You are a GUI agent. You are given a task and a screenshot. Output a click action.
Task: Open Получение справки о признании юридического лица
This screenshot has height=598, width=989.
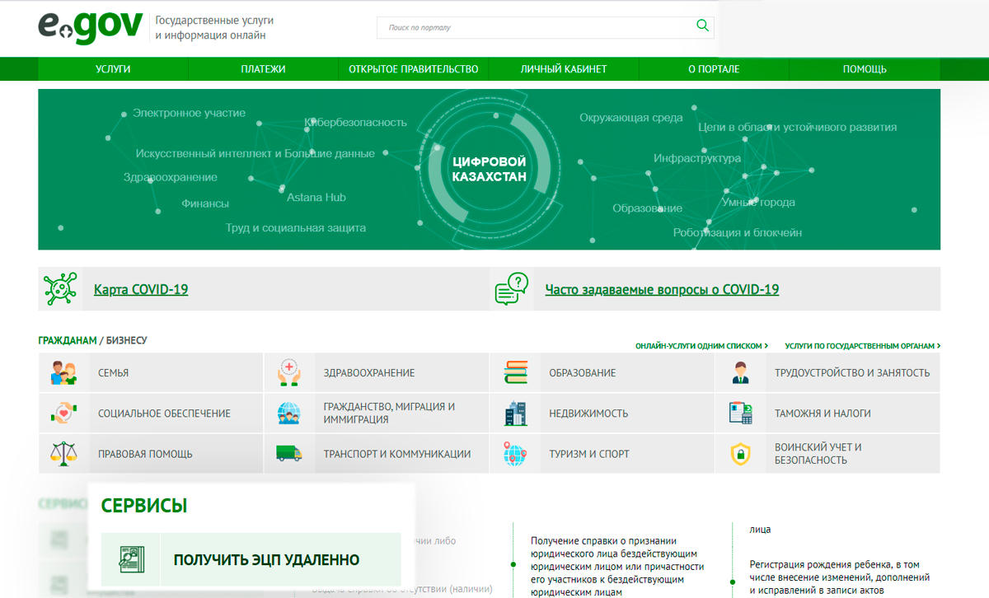point(618,567)
